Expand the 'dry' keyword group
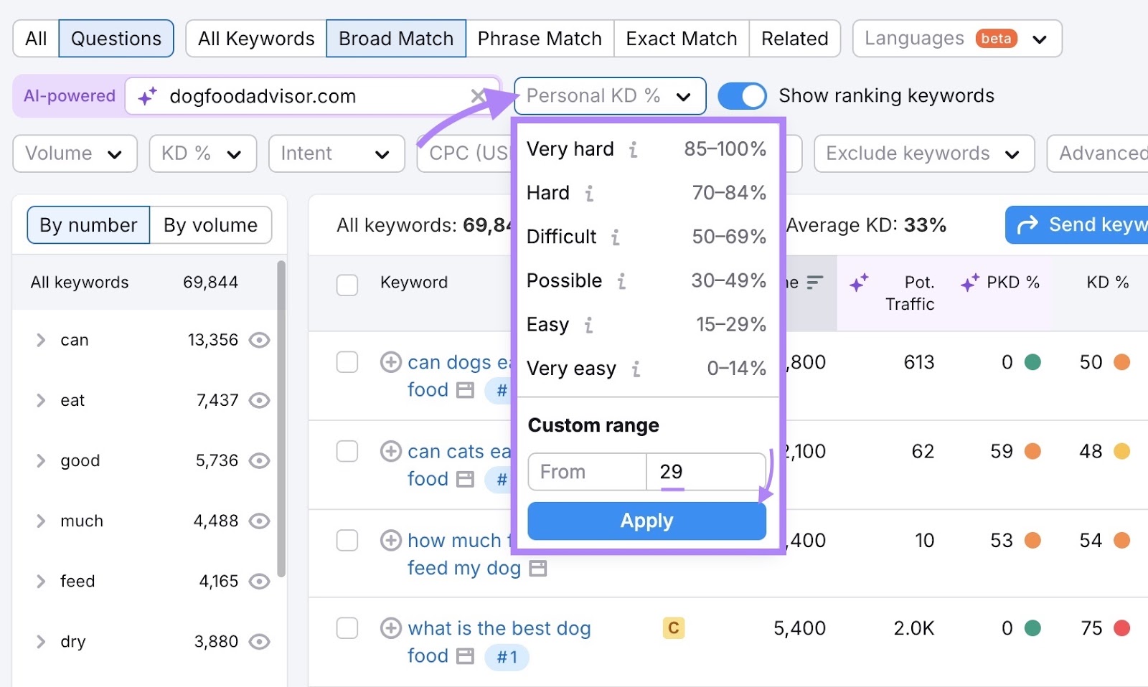1148x687 pixels. 41,641
